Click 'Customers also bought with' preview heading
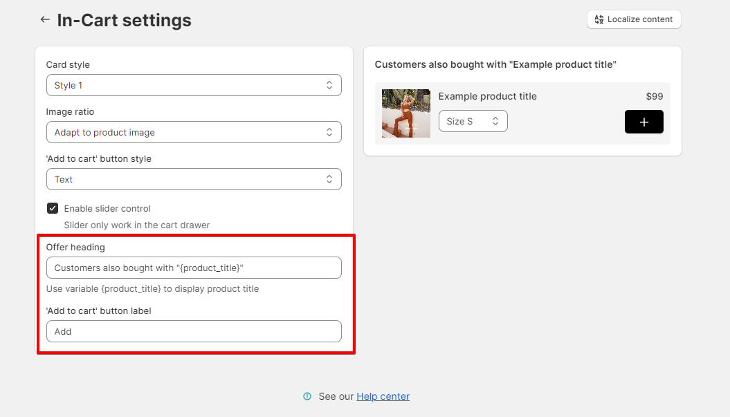The height and width of the screenshot is (417, 730). tap(495, 65)
